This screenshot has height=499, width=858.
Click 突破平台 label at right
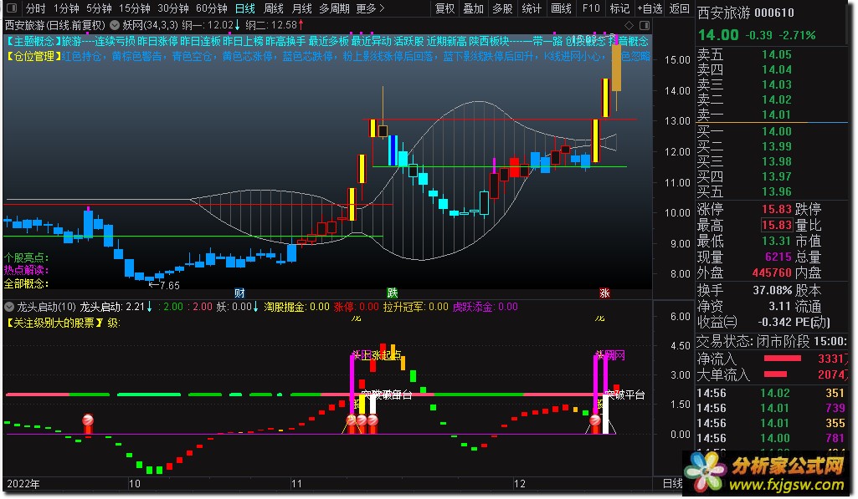627,395
